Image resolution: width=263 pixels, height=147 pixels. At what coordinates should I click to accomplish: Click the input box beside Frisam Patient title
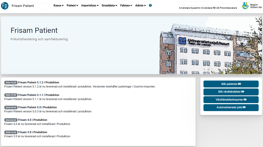(x=43, y=6)
